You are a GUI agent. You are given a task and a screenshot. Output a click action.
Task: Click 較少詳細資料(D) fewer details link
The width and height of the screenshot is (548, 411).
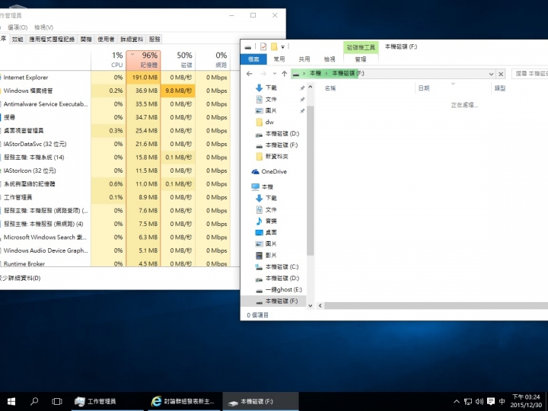(x=21, y=279)
